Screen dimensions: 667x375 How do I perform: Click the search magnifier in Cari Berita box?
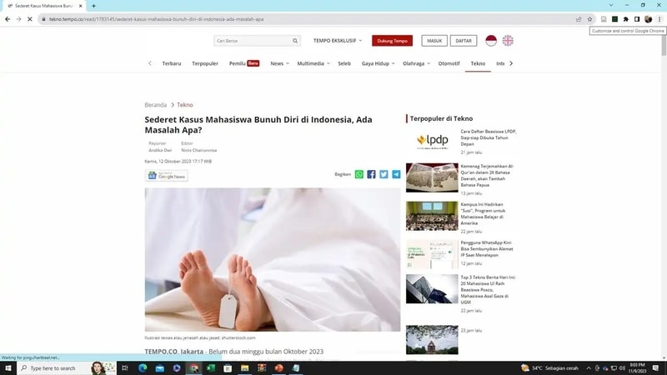(295, 41)
